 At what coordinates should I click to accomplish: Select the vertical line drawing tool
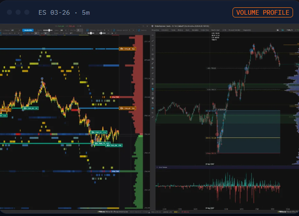point(153,50)
